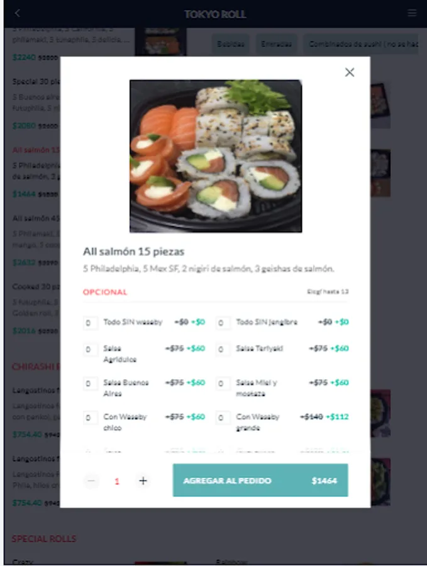Screen dimensions: 427x566
Task: Open the Combinados de sushi tab
Action: (361, 44)
